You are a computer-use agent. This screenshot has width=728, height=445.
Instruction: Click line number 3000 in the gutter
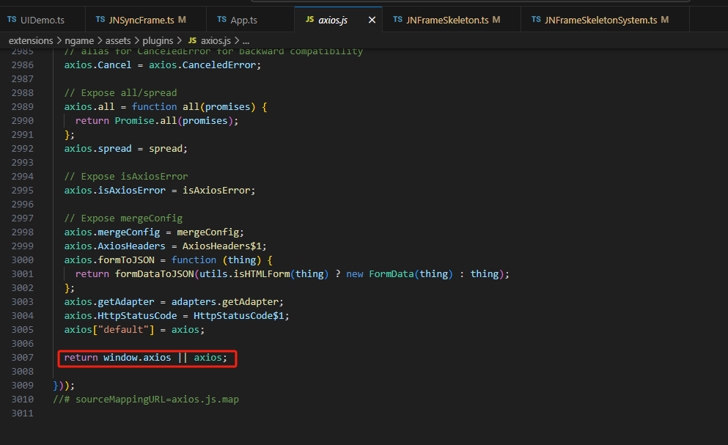tap(22, 260)
